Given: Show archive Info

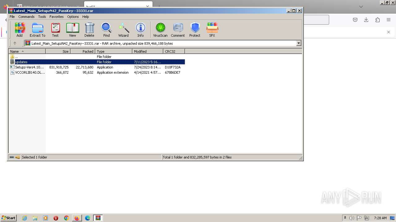Looking at the screenshot, I should (140, 30).
